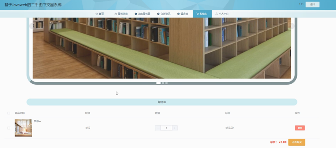Decrease quantity with the minus button
This screenshot has height=148, width=336.
click(x=158, y=128)
